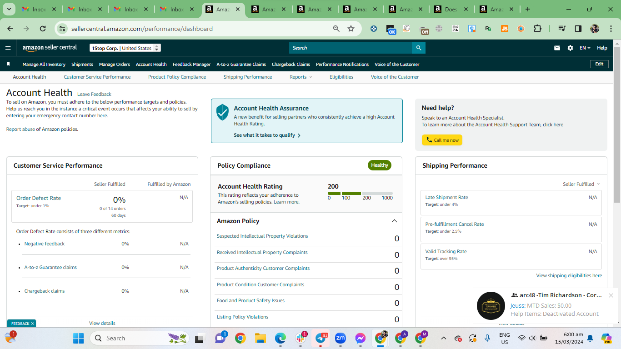View site information icon beside the URL
Image resolution: width=621 pixels, height=349 pixels.
click(x=62, y=29)
